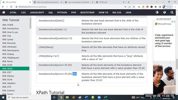Open HTML in top navigation
178x100 pixels.
pyautogui.click(x=13, y=12)
